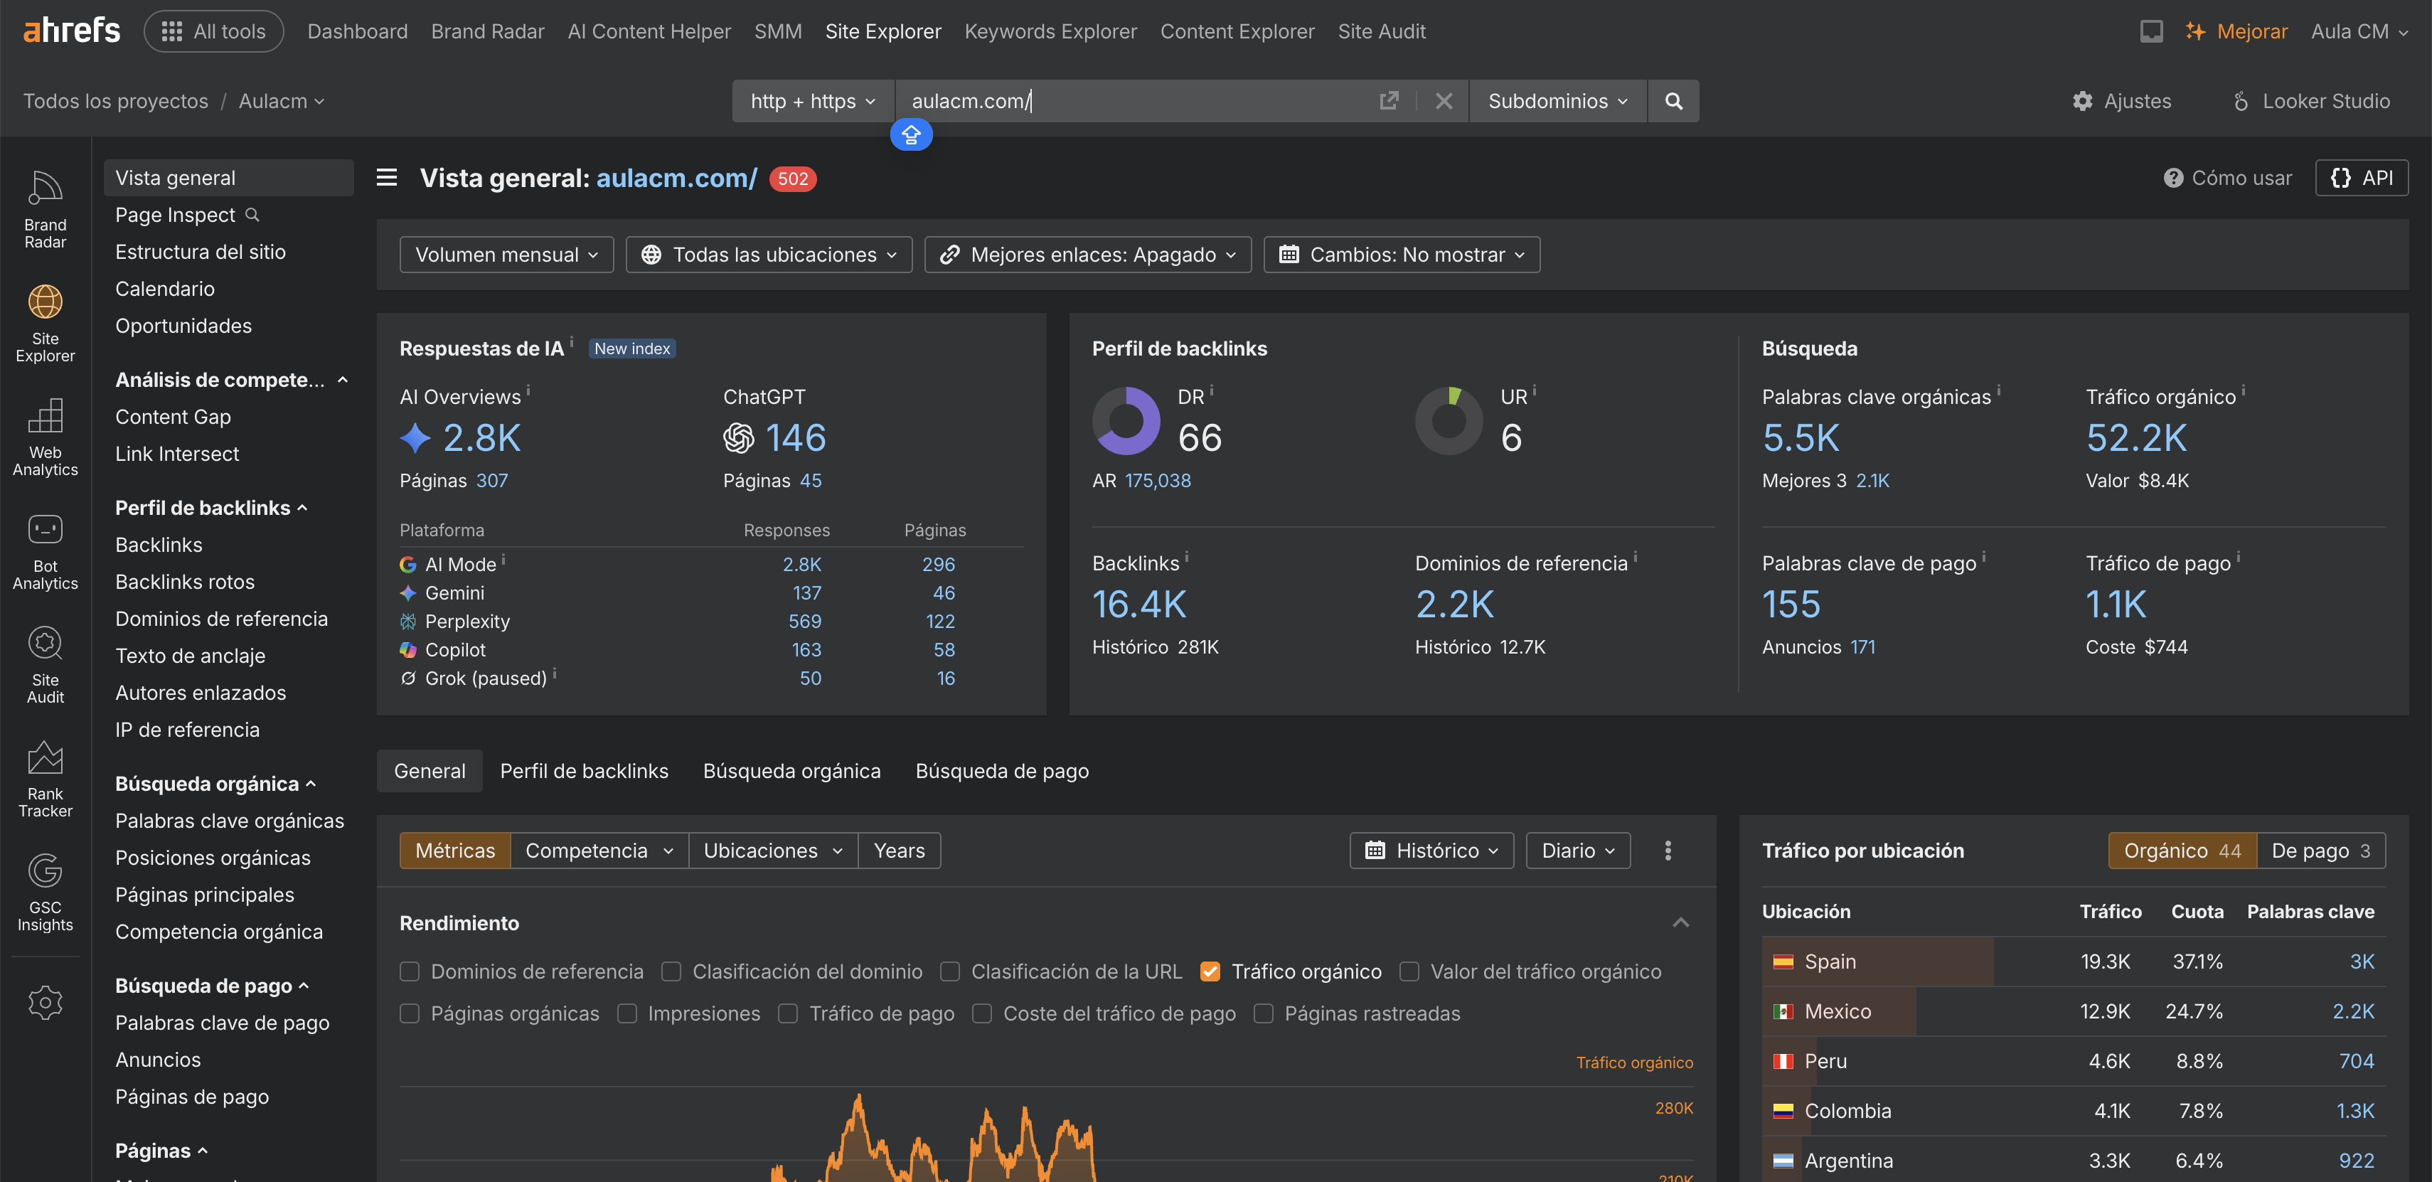Enable Tráfico de pago checkbox
This screenshot has height=1182, width=2432.
point(789,1014)
